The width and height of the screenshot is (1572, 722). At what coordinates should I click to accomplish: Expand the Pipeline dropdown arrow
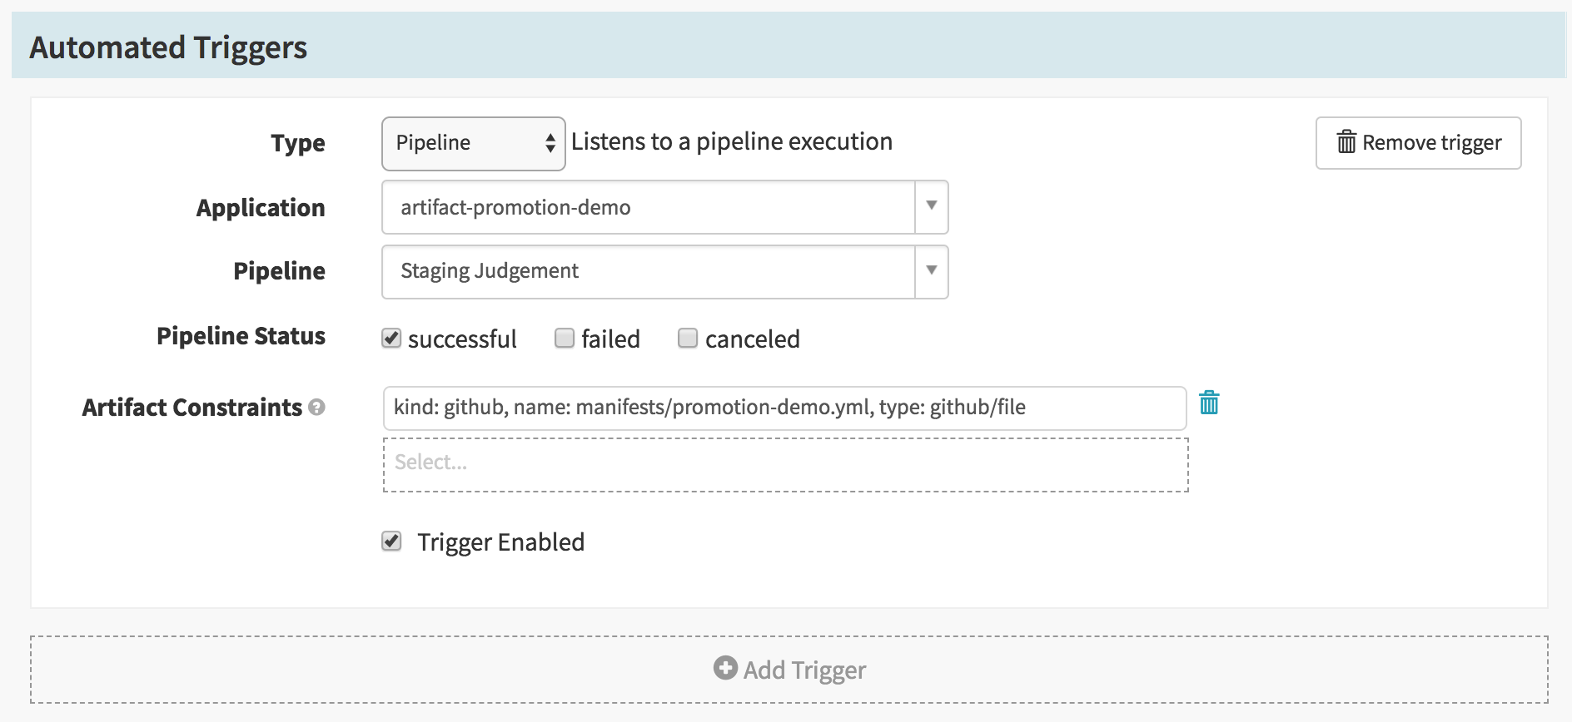[932, 270]
